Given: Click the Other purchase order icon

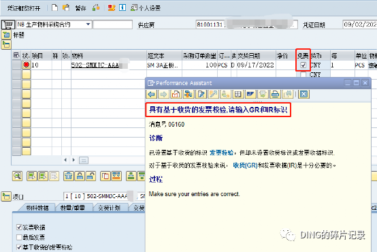Looking at the screenshot, I should [x=66, y=7].
